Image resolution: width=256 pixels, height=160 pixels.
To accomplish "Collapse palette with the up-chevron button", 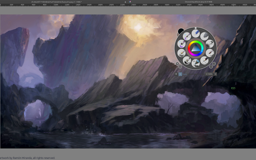I will (x=211, y=67).
